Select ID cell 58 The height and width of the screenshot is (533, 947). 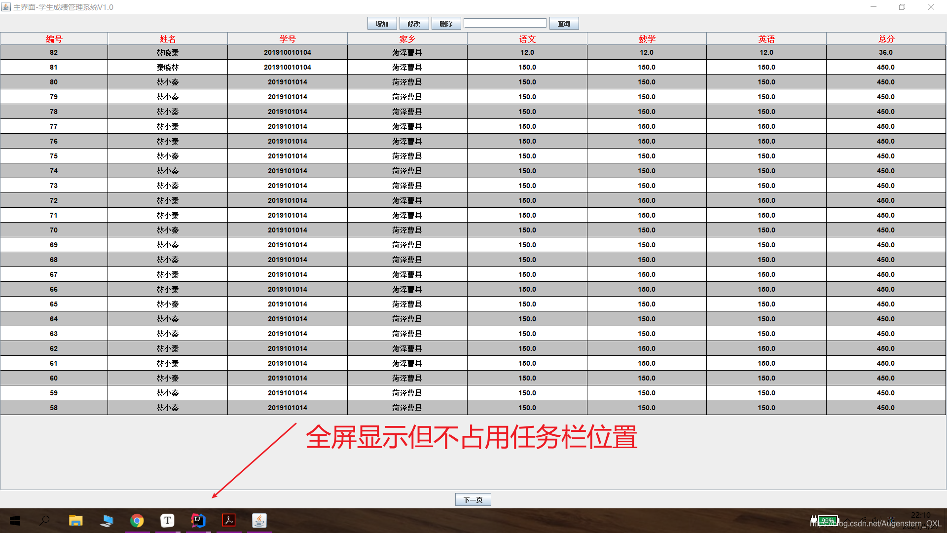click(x=54, y=408)
